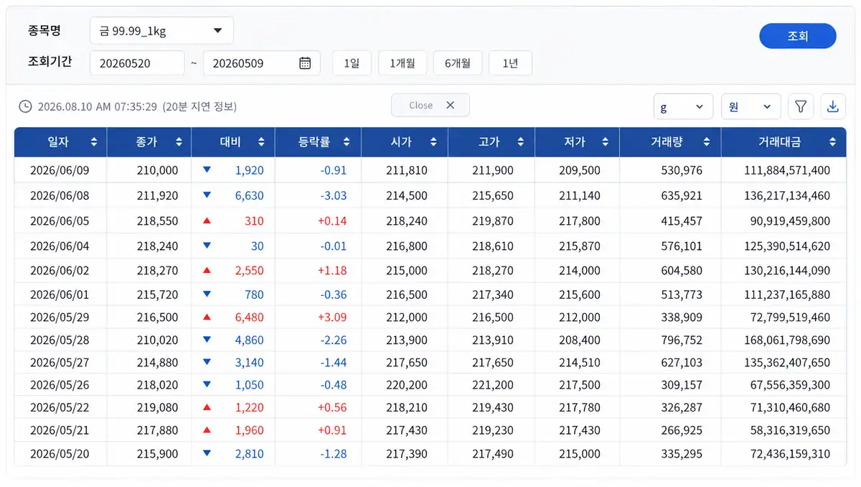Open the 종목명 dropdown 금 99.99_1kg
This screenshot has height=487, width=861.
click(162, 31)
